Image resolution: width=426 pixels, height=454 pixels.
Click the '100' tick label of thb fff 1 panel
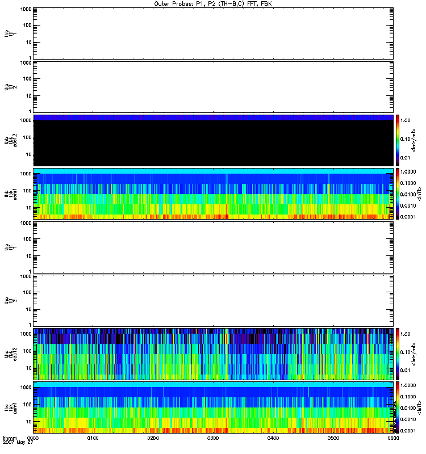(27, 25)
